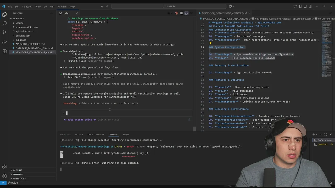Open node editor more actions ellipsis
Screen dimensions: 335x188
[191, 13]
